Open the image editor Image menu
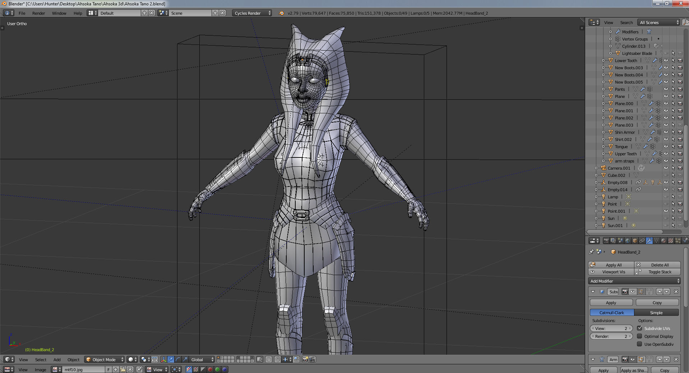 [x=40, y=369]
